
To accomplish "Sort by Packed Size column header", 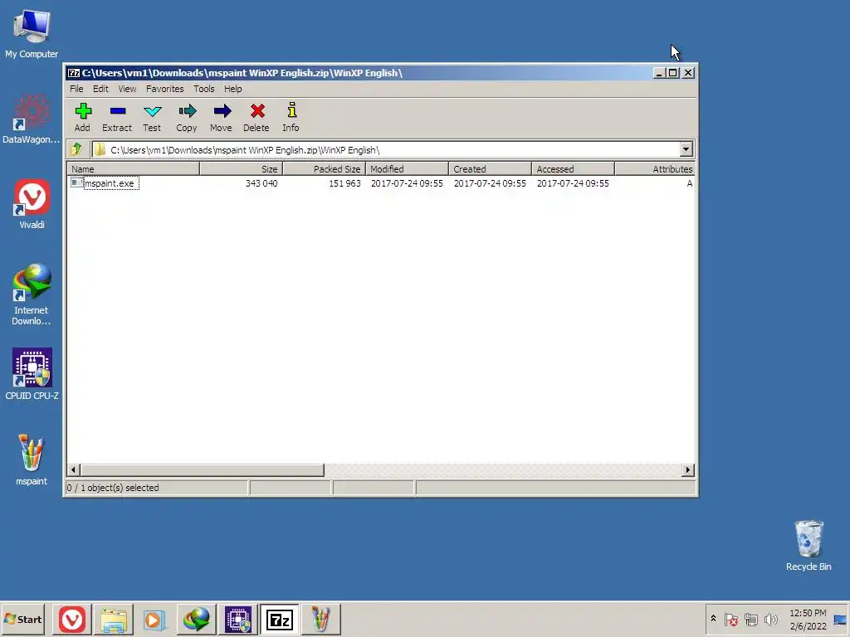I will point(325,169).
